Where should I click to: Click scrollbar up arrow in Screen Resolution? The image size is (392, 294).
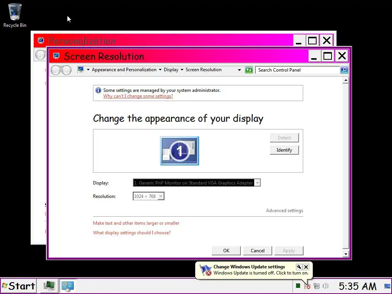tap(346, 80)
